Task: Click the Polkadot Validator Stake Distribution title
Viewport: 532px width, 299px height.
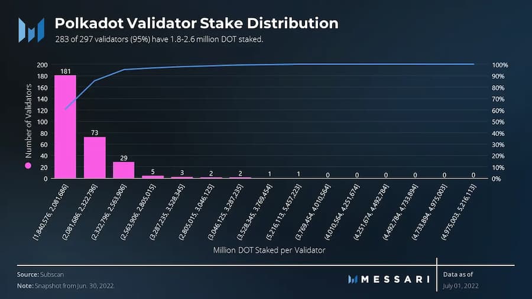Action: tap(196, 23)
